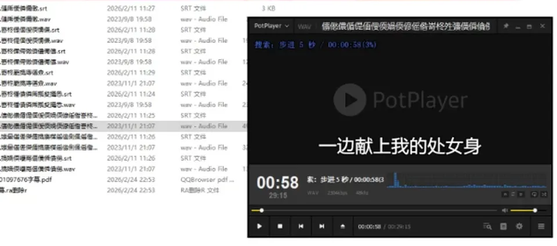Click the small icon between A and B

point(513,194)
